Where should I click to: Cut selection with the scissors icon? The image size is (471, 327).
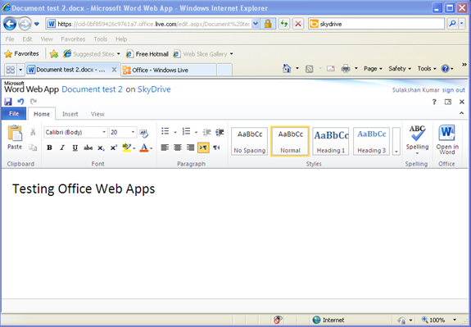pos(33,132)
